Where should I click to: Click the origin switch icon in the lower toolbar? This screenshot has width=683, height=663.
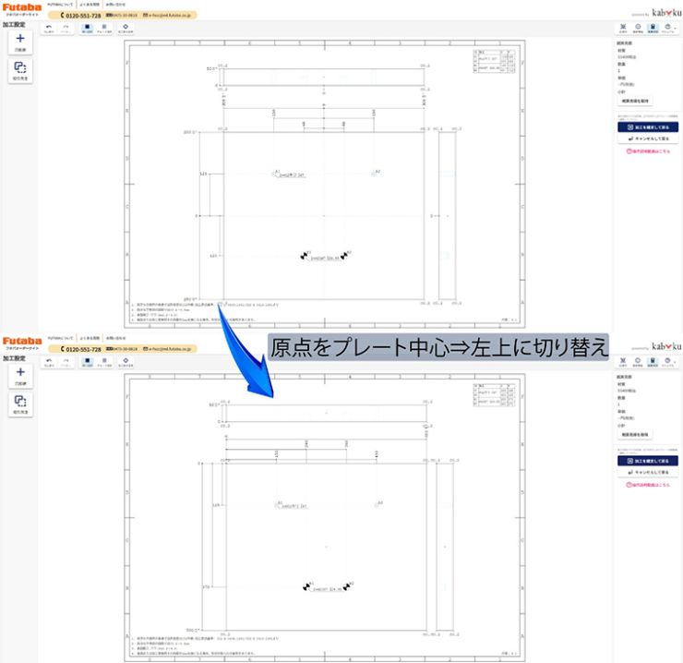126,361
